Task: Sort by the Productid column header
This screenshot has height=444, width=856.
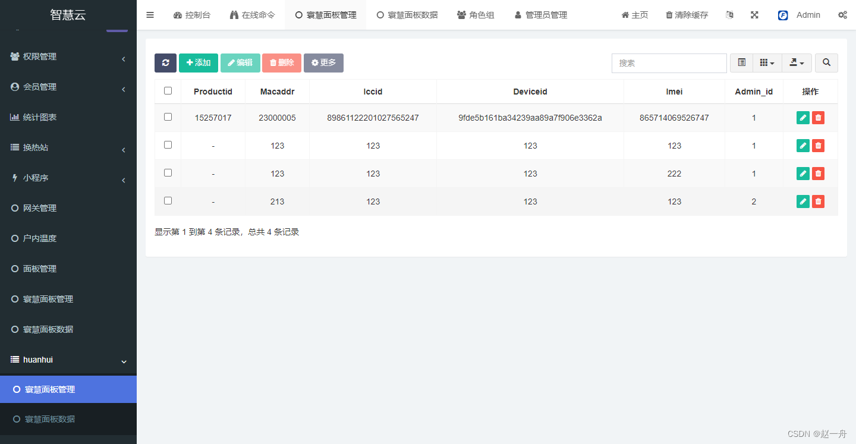Action: (x=213, y=92)
